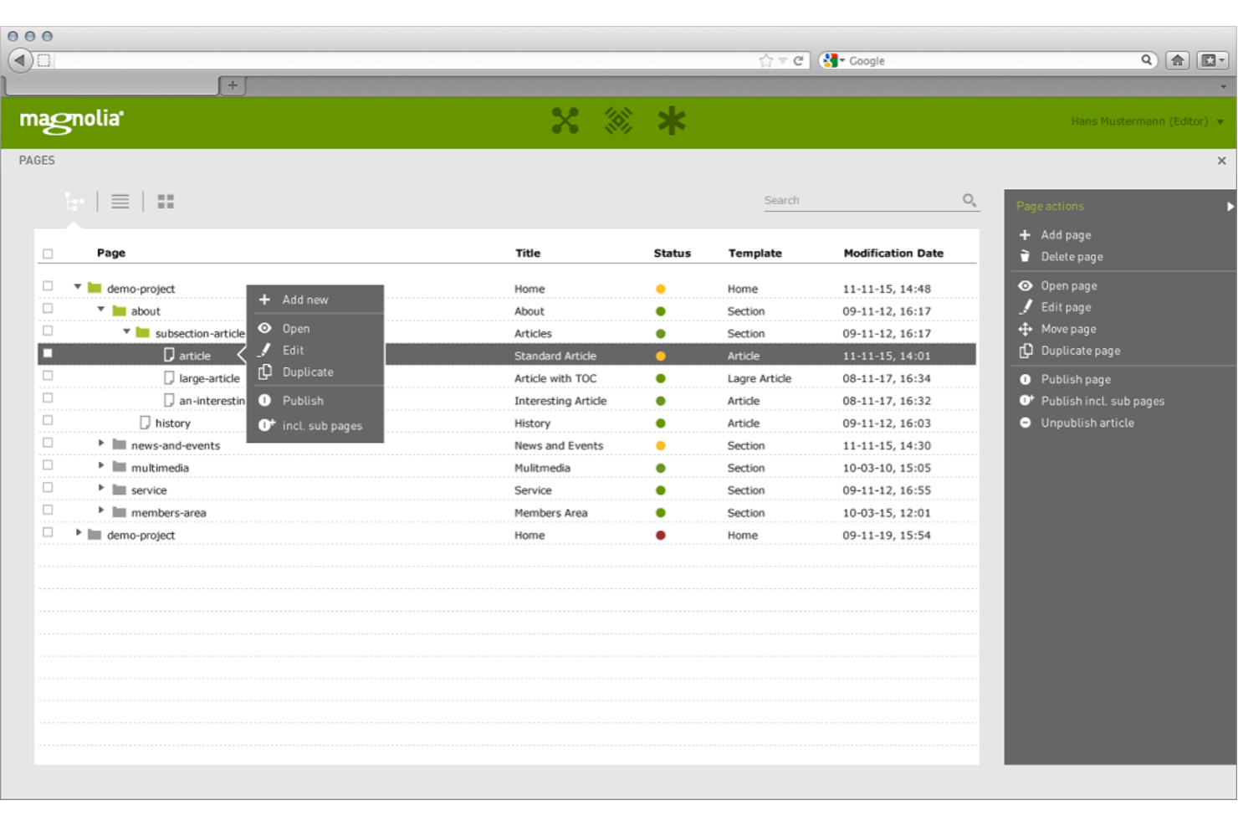Switch to the tree view icon
Image resolution: width=1238 pixels, height=826 pixels.
[x=74, y=202]
